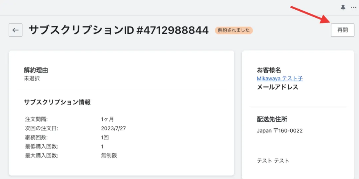
Task: Click the 無制限 maximum purchase value
Action: 109,155
